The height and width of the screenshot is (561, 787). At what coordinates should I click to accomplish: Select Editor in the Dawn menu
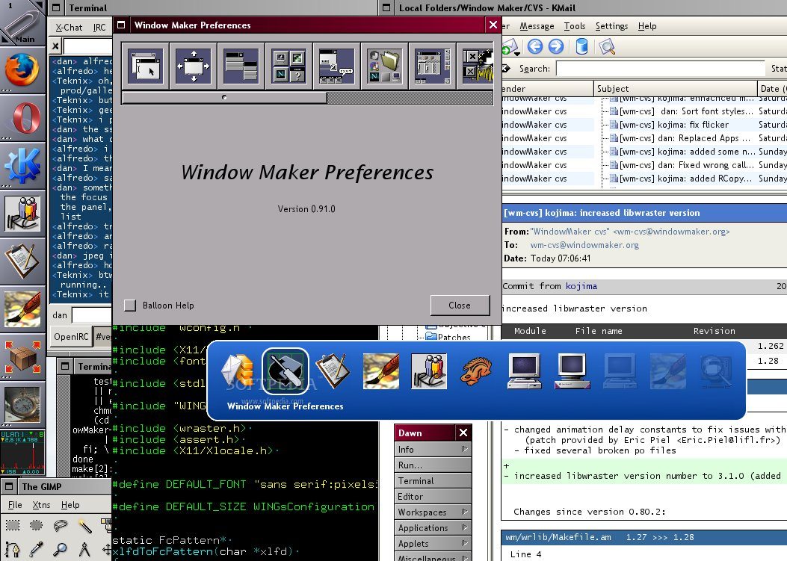pyautogui.click(x=433, y=496)
